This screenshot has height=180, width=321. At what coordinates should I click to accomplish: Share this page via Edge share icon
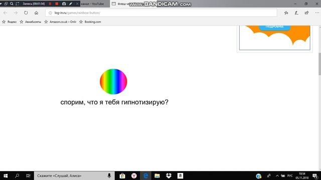(x=306, y=13)
